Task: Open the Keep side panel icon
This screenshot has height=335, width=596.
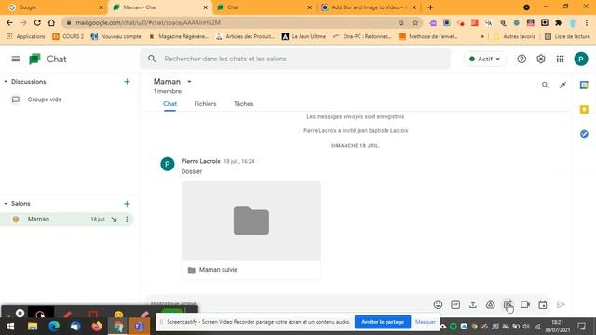Action: coord(584,110)
